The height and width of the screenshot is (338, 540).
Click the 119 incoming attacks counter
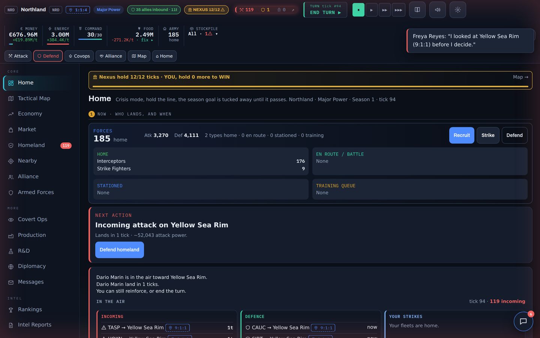(x=246, y=10)
